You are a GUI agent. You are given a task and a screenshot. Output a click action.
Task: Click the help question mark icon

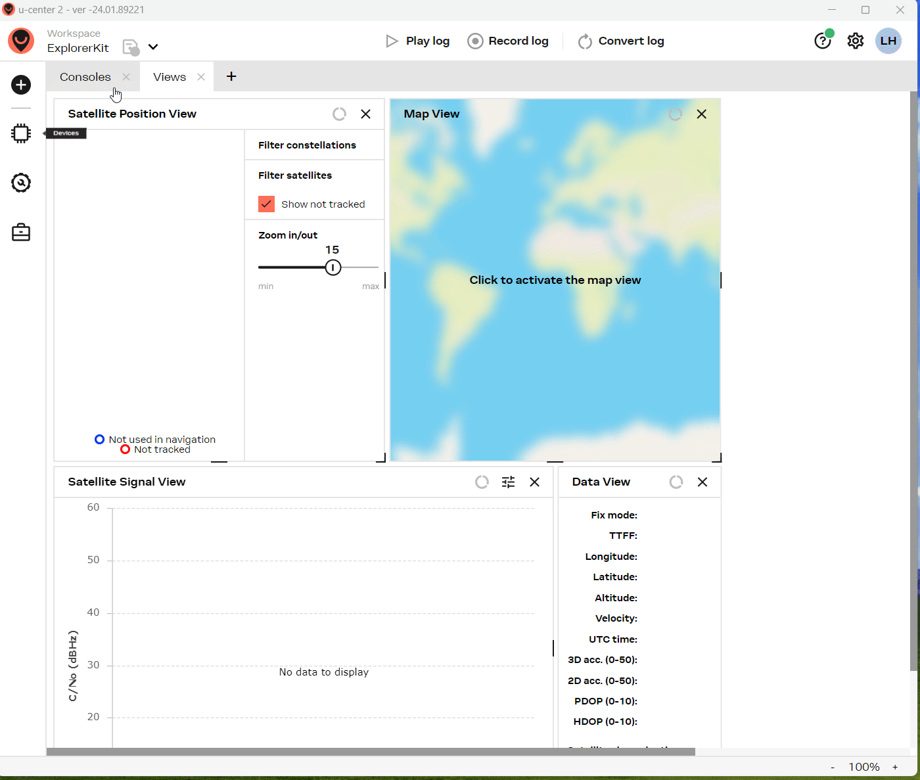822,41
